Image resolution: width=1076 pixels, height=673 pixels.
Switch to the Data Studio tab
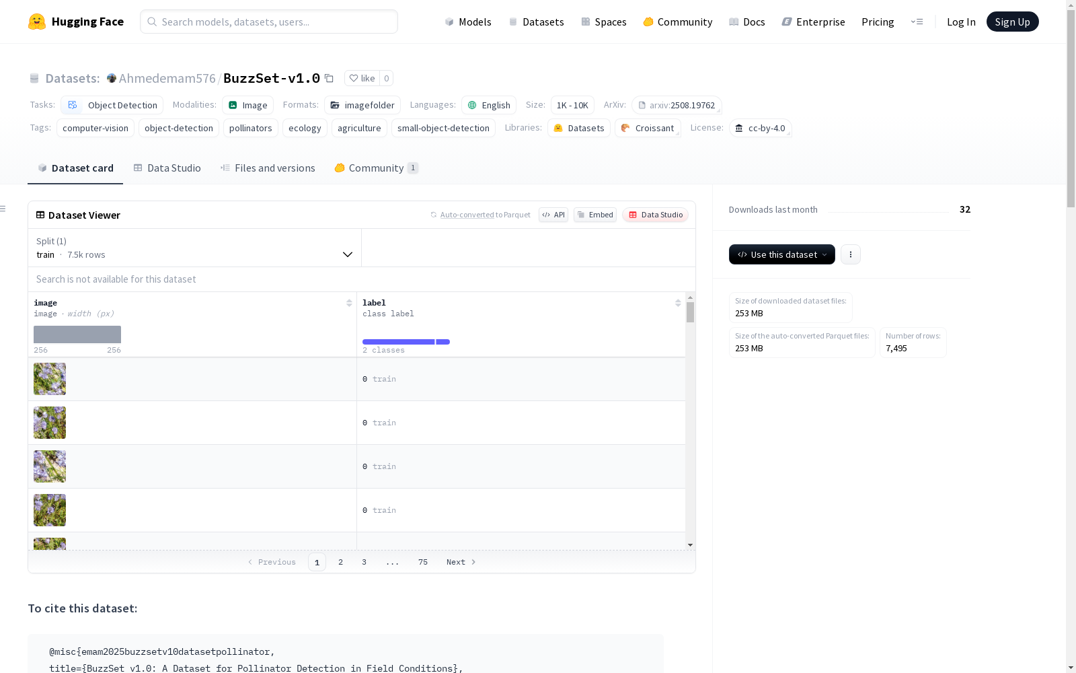point(167,168)
